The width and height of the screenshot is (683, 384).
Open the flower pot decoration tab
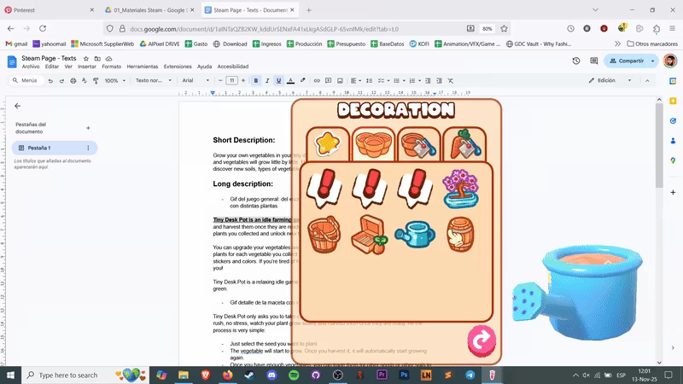tap(373, 144)
